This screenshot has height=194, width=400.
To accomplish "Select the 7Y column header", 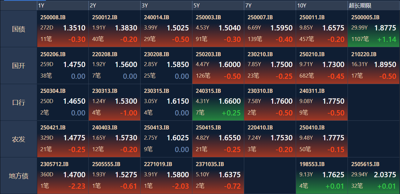I will click(x=270, y=6).
